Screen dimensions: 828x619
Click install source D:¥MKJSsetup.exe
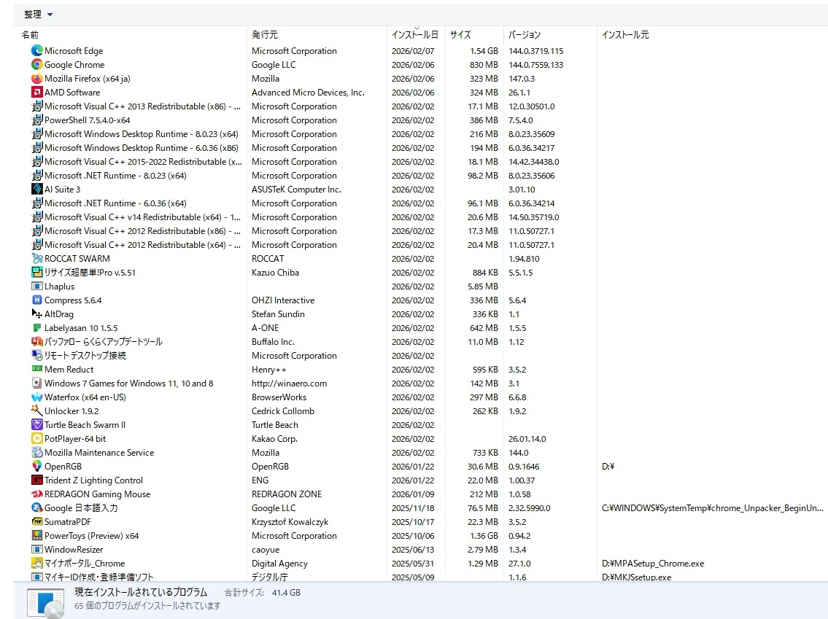(636, 577)
